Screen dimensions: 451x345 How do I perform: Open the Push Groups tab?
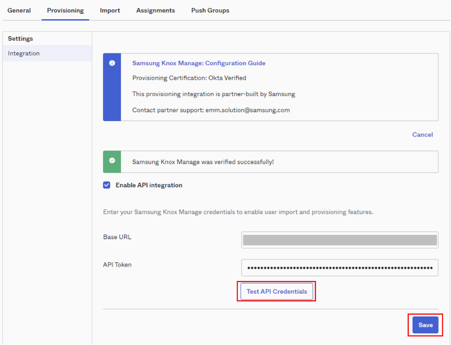(210, 11)
